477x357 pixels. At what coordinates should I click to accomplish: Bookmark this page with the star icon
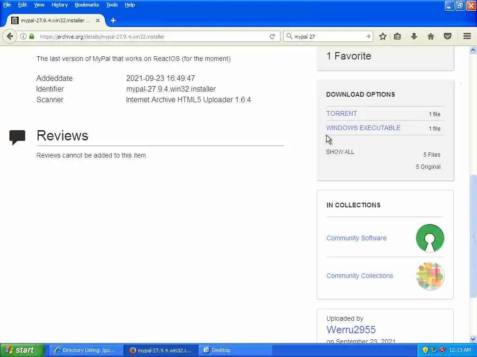coord(383,36)
